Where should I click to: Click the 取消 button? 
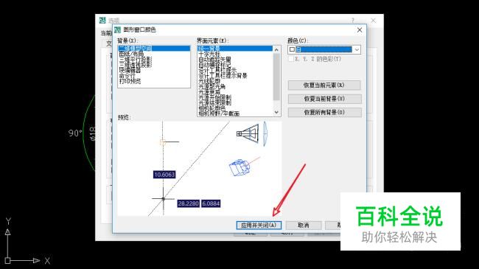click(304, 226)
